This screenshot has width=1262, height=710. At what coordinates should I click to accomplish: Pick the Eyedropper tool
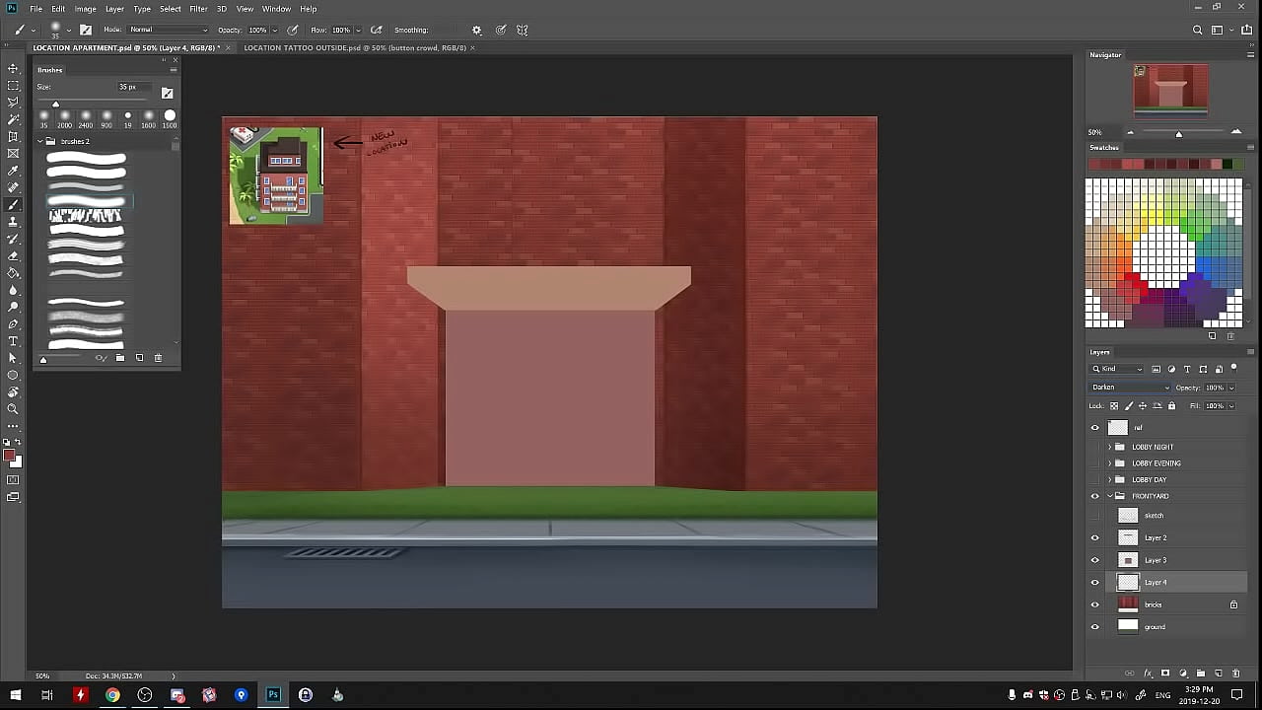[13, 171]
